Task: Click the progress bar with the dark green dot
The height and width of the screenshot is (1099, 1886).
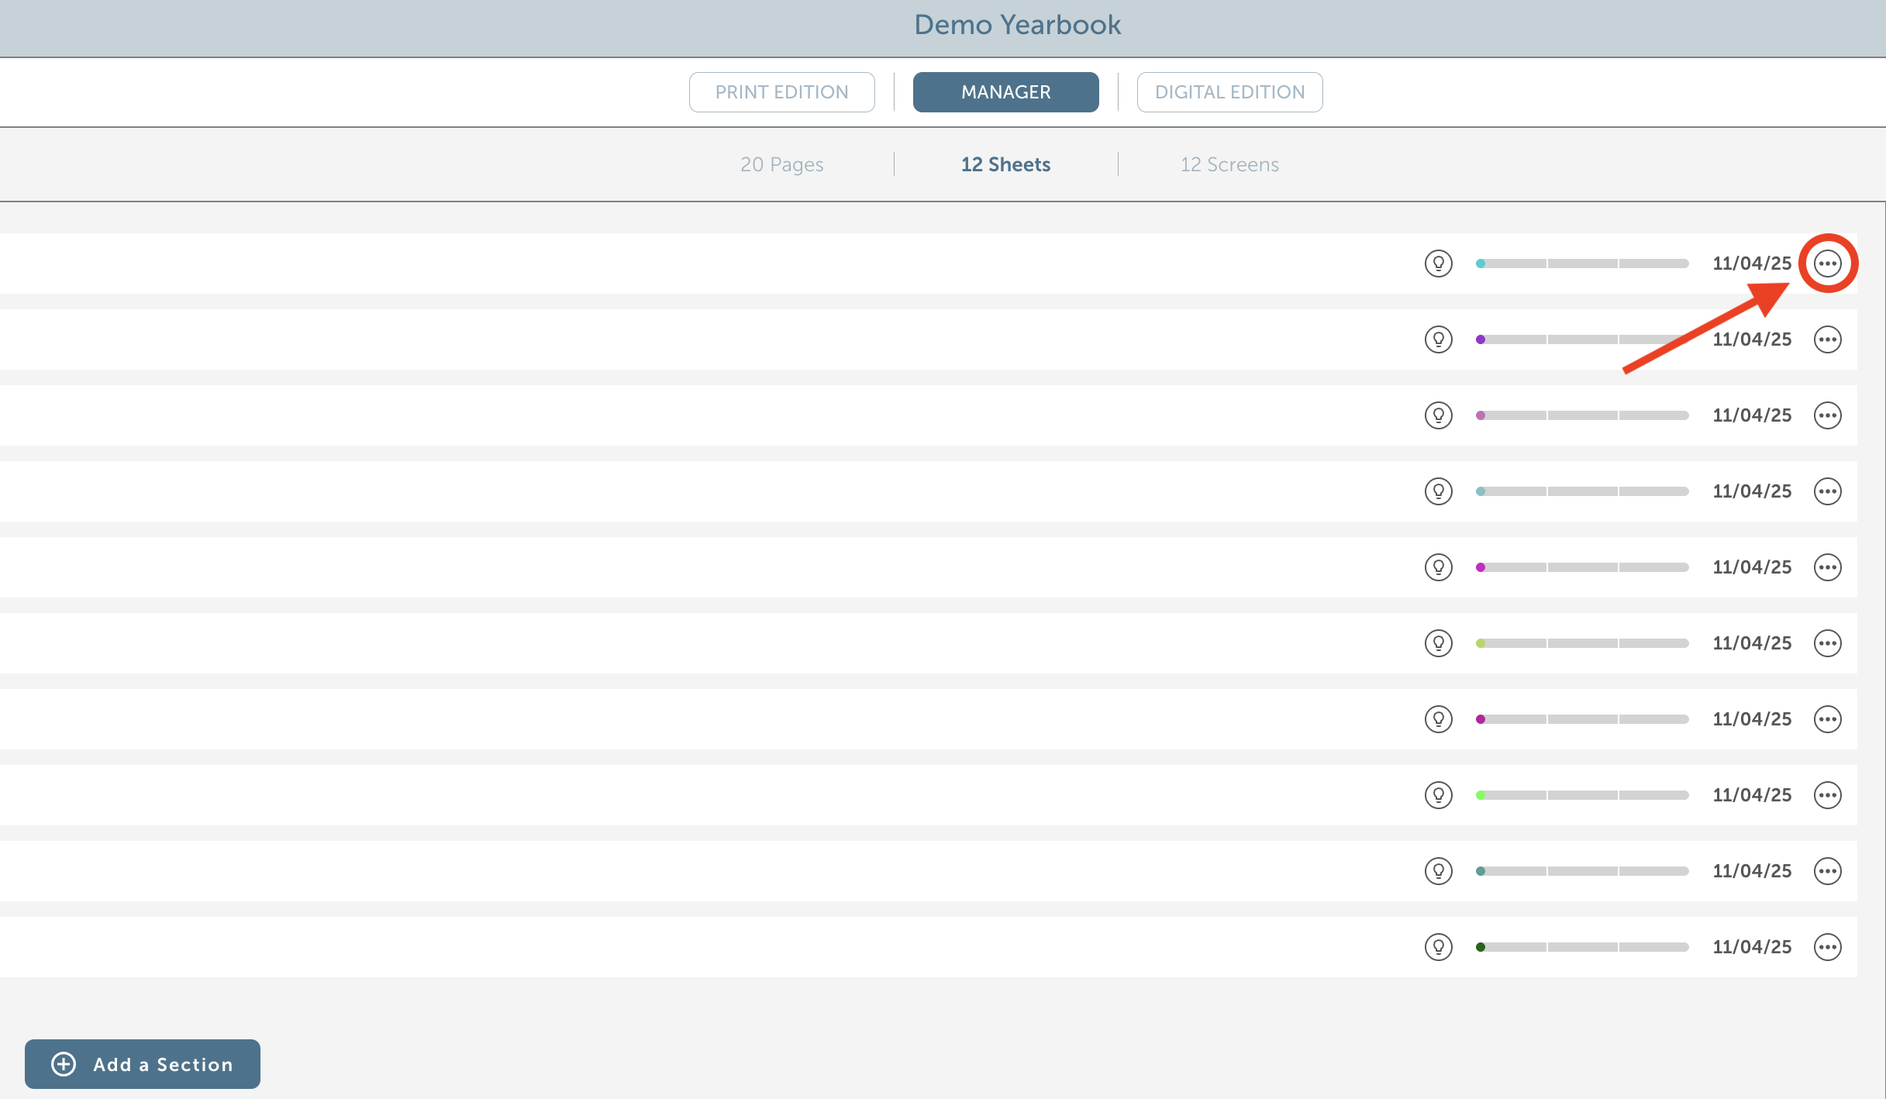Action: click(x=1582, y=947)
